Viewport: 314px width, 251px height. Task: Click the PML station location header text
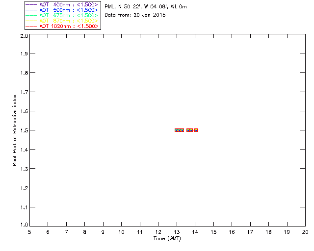[146, 7]
